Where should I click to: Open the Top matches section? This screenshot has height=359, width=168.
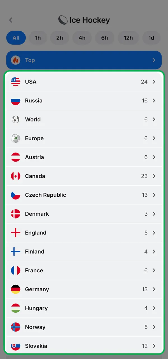click(84, 60)
